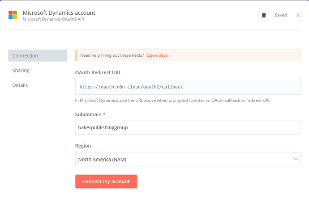Image resolution: width=309 pixels, height=220 pixels.
Task: Open the Sharing tab
Action: 21,70
